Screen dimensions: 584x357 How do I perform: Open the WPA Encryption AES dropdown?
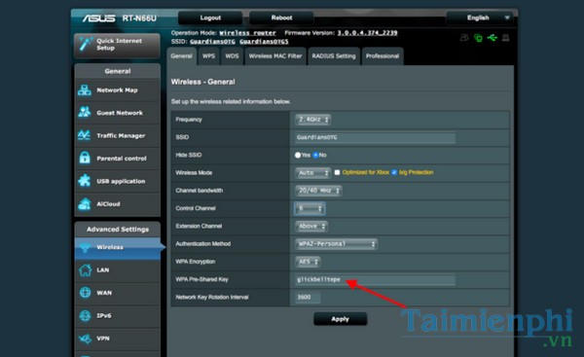pos(308,262)
